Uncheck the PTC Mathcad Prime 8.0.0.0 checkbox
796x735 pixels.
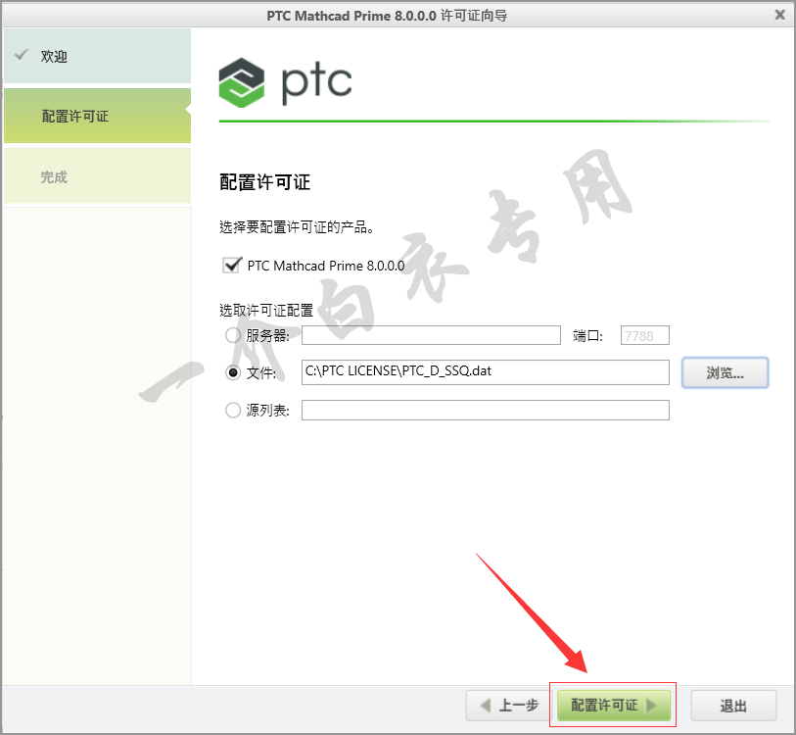click(x=232, y=266)
